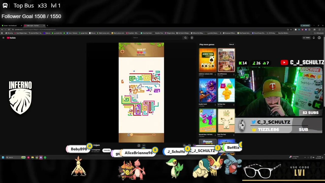The width and height of the screenshot is (325, 183).
Task: Click the browser reload button
Action: click(x=9, y=29)
